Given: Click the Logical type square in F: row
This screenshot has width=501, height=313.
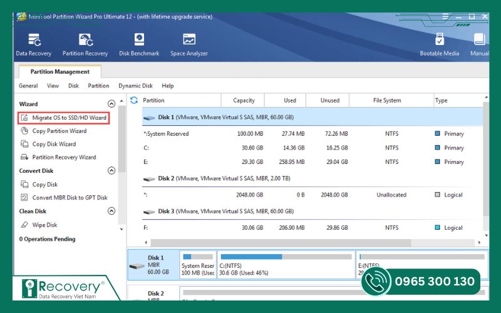Looking at the screenshot, I should [437, 227].
